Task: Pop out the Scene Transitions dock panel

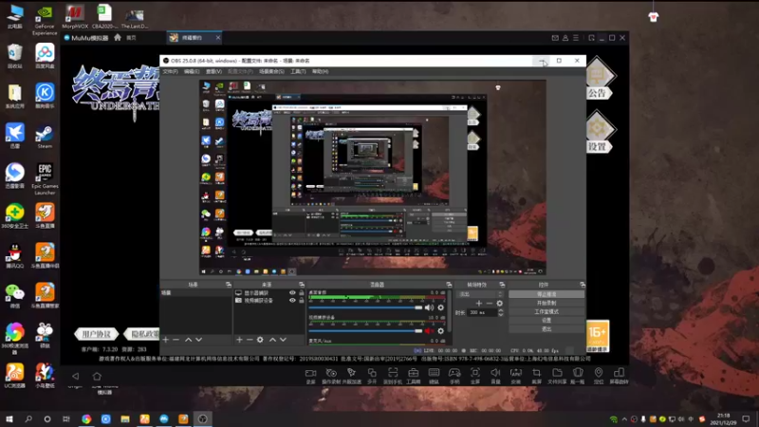Action: (x=502, y=285)
